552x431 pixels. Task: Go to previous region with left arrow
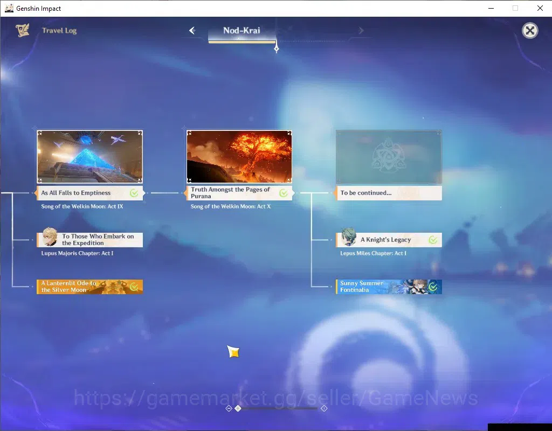[x=192, y=31]
